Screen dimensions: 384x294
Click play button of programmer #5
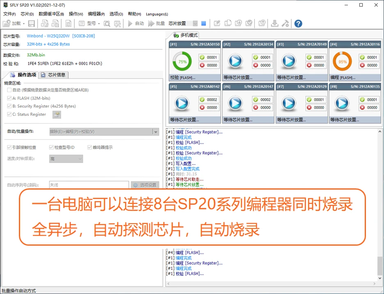click(x=182, y=103)
